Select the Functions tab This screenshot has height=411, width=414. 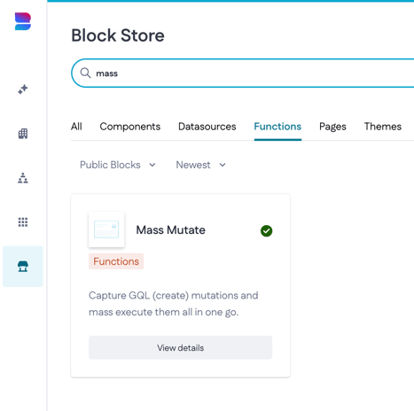point(277,127)
